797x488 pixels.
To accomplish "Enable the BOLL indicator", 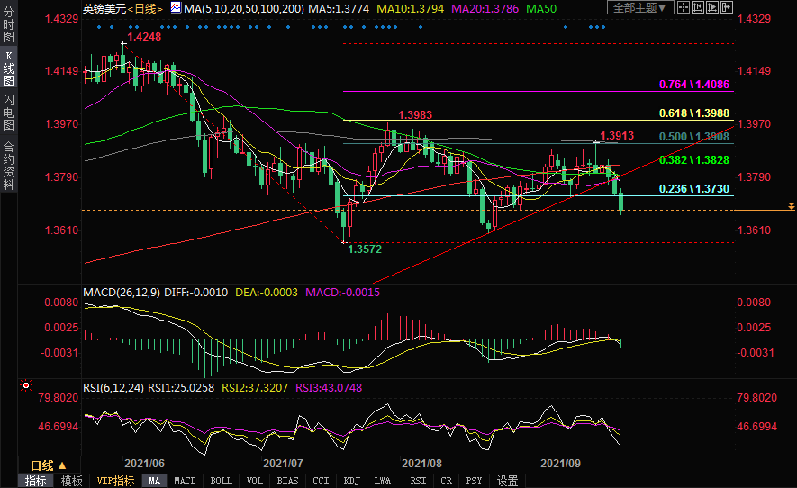I will pos(221,481).
